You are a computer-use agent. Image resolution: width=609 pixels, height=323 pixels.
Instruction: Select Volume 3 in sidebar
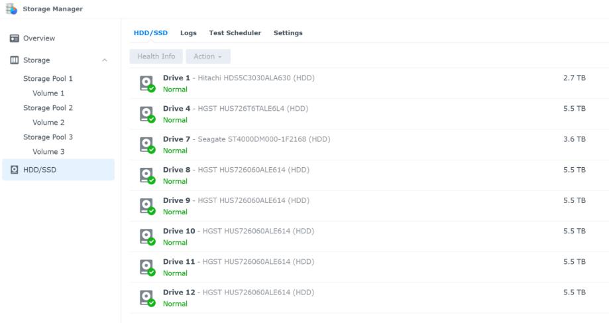[48, 152]
